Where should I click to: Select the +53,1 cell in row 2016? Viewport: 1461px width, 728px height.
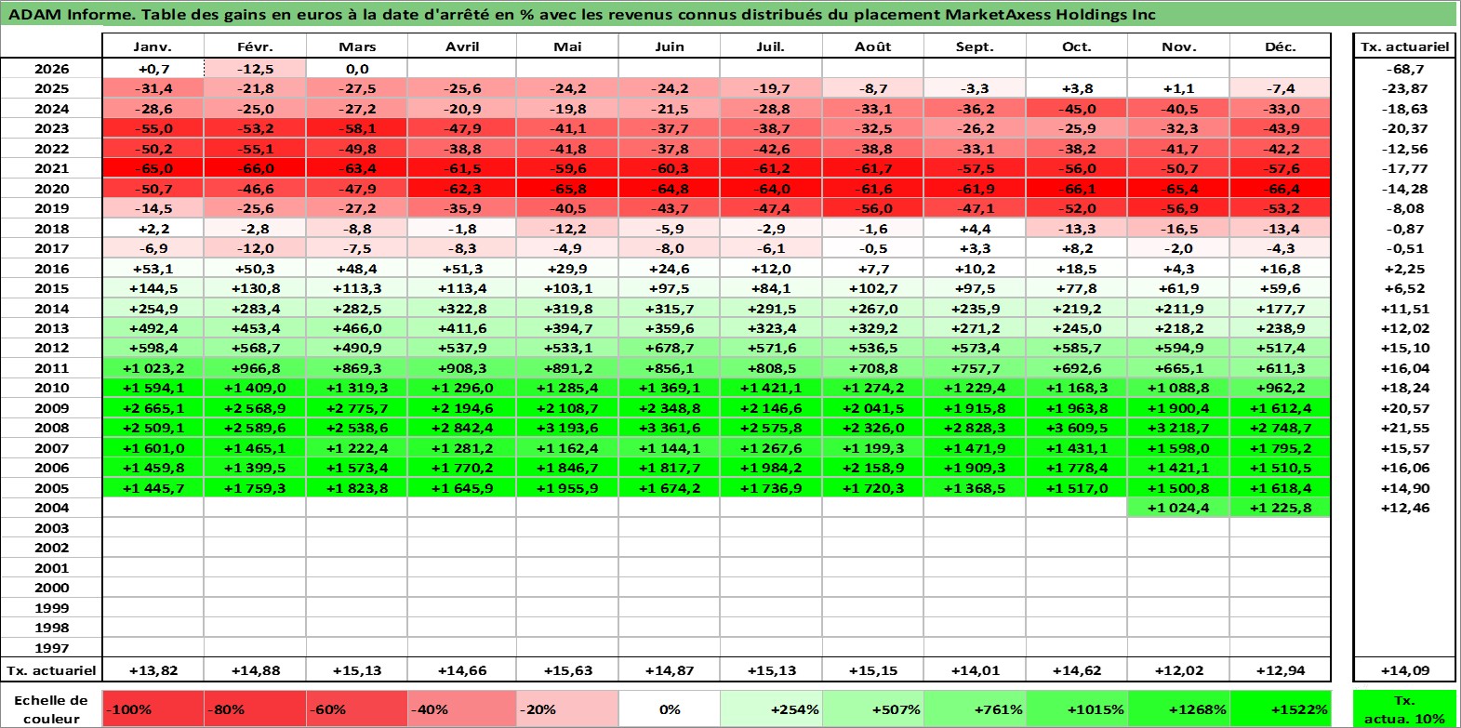[x=153, y=269]
